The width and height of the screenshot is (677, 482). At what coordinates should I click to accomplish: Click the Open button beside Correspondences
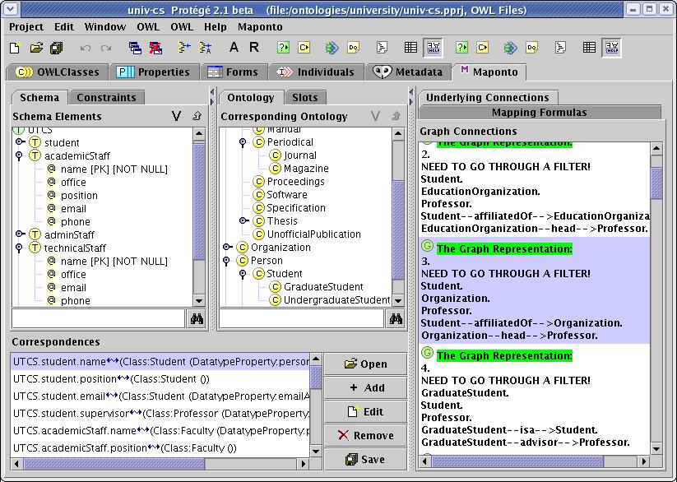tap(365, 364)
